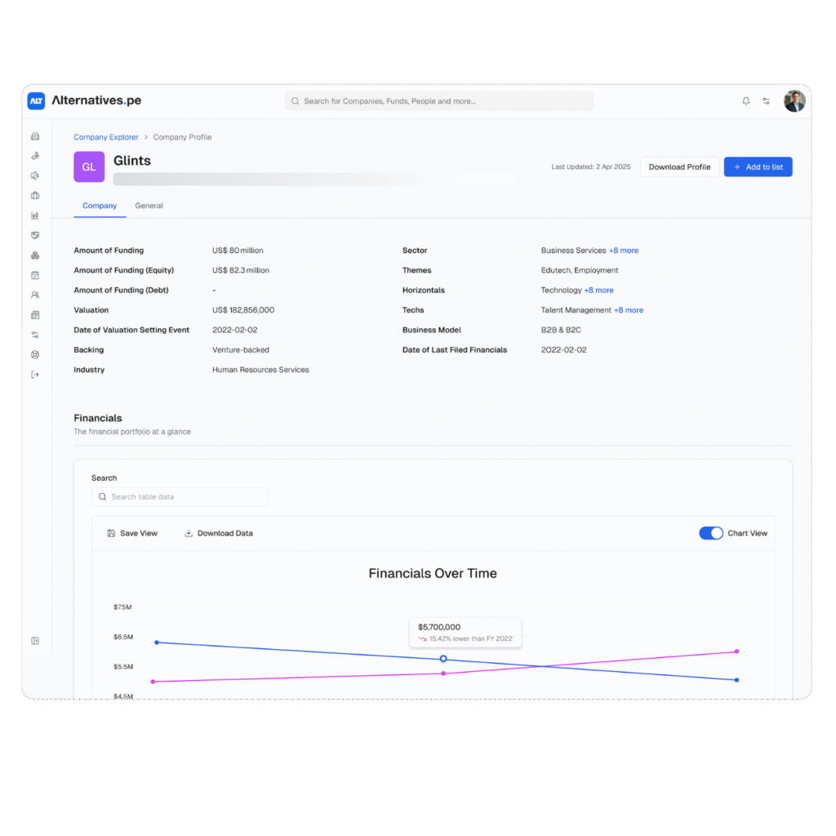Click the handshake icon in the sidebar
This screenshot has height=836, width=836.
click(35, 235)
